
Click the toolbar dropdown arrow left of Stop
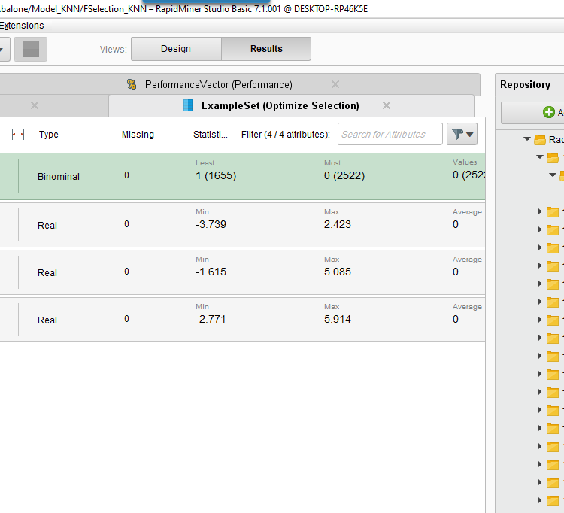click(x=2, y=50)
